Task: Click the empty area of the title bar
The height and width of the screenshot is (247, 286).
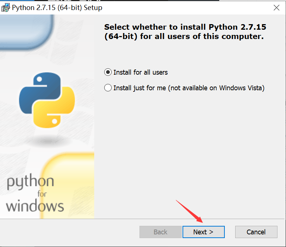Action: [185, 7]
